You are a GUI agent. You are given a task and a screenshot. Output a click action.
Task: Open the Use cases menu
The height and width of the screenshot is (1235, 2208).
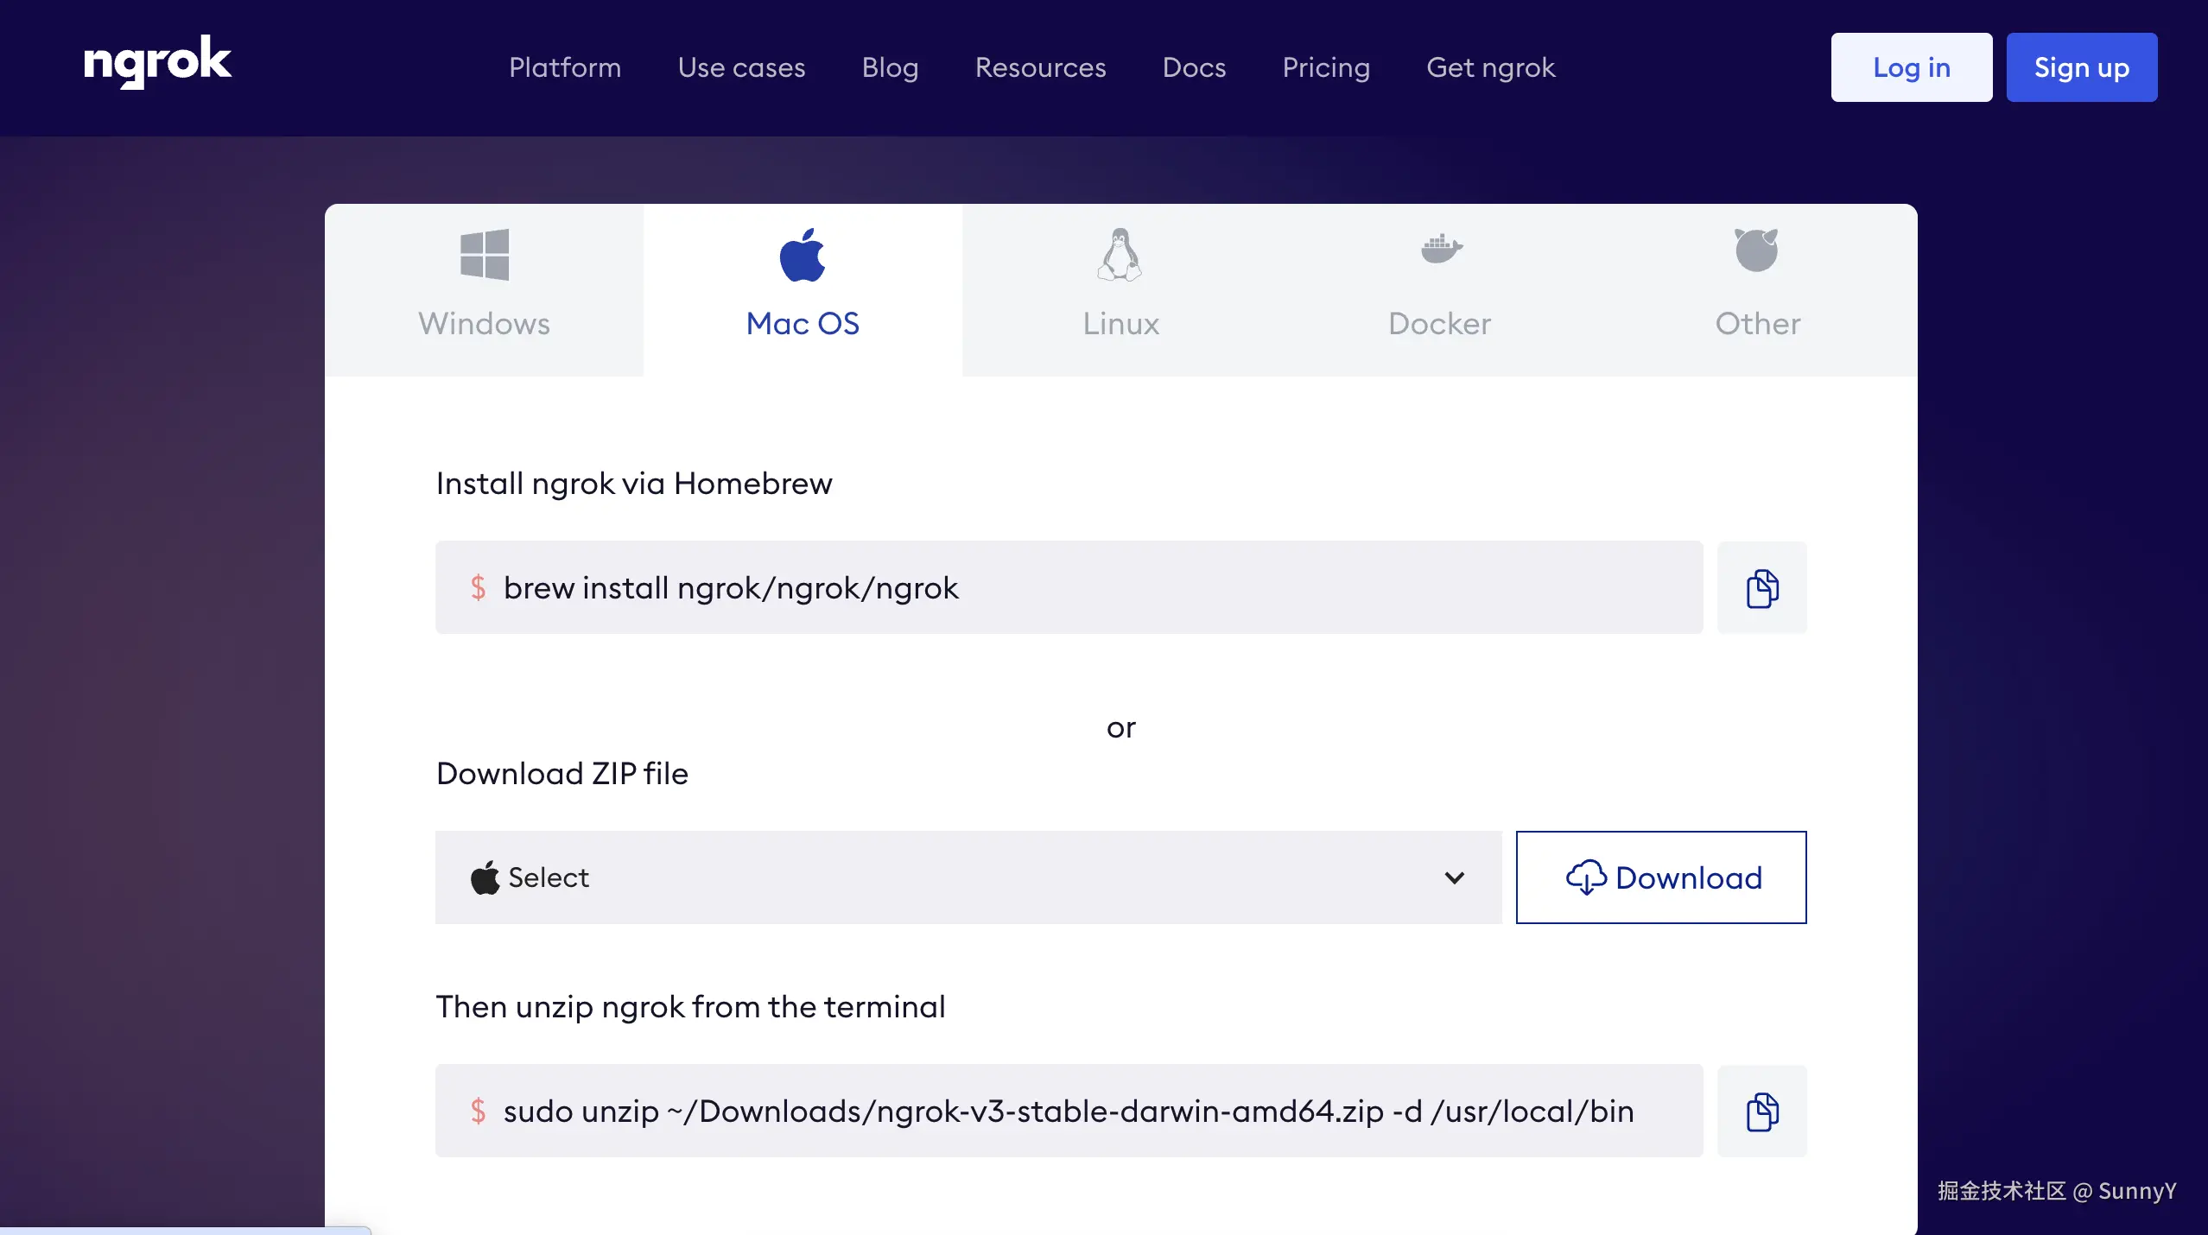pos(741,67)
